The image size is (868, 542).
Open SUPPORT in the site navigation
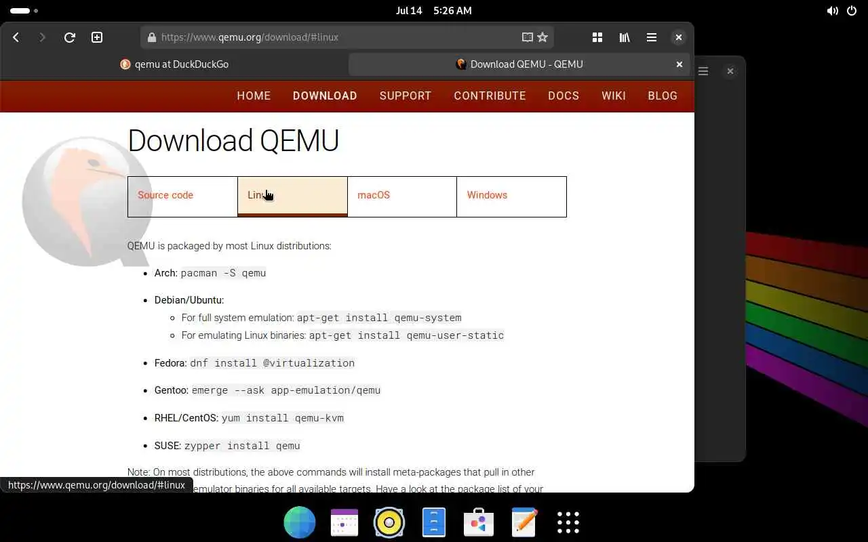click(406, 96)
